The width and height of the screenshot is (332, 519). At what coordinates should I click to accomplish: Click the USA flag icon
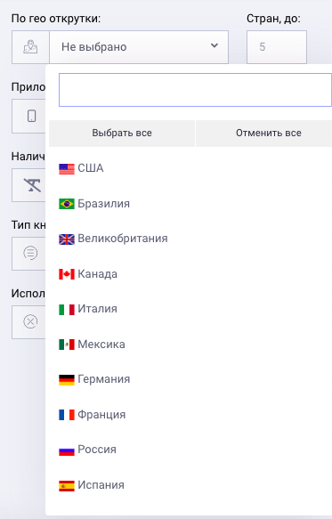click(67, 169)
